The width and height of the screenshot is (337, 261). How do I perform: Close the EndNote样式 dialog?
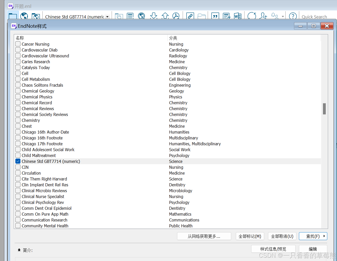[327, 26]
